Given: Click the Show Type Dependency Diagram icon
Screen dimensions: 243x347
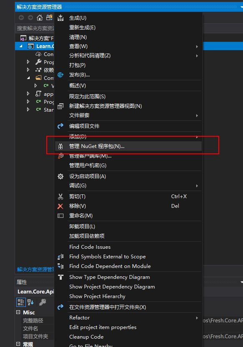Looking at the screenshot, I should [x=61, y=277].
